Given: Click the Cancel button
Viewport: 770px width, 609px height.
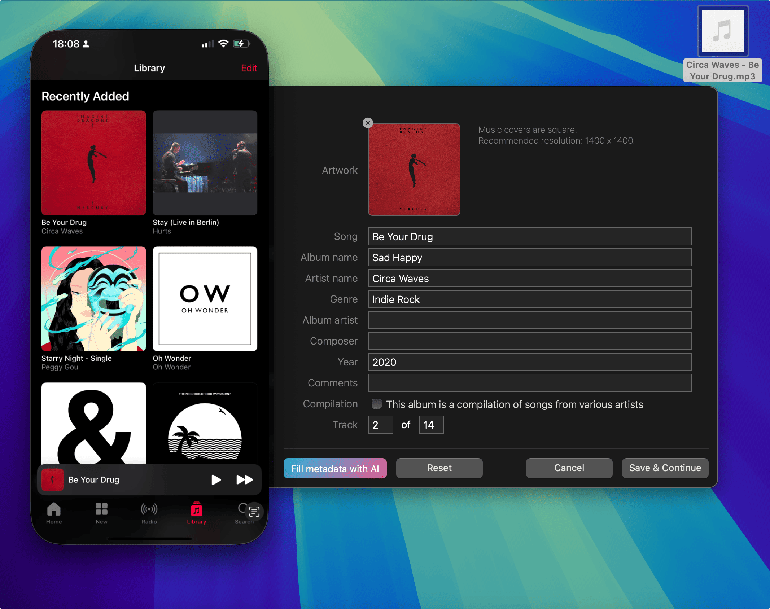Looking at the screenshot, I should click(569, 468).
